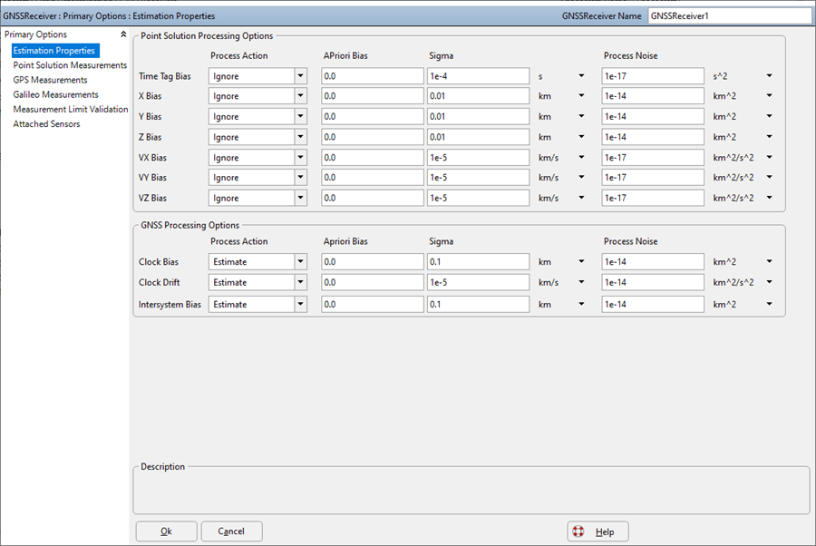Open Galileo Measurements page
This screenshot has width=816, height=546.
point(55,94)
